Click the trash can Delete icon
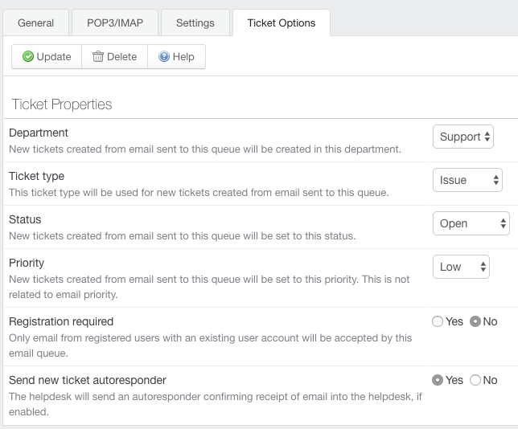This screenshot has height=429, width=518. (x=98, y=56)
